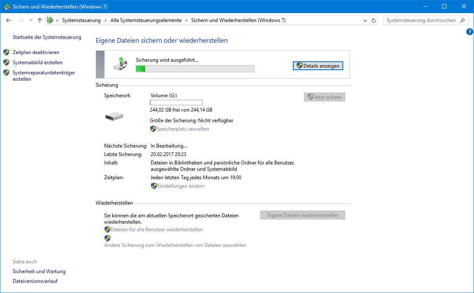This screenshot has height=293, width=474.
Task: Click Einstellungen ändern link
Action: pyautogui.click(x=181, y=186)
